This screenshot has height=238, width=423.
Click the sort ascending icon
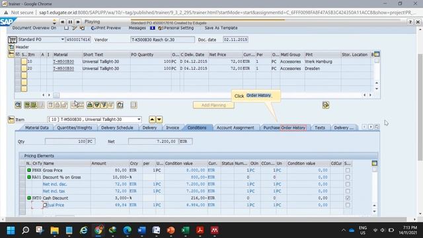pyautogui.click(x=90, y=105)
